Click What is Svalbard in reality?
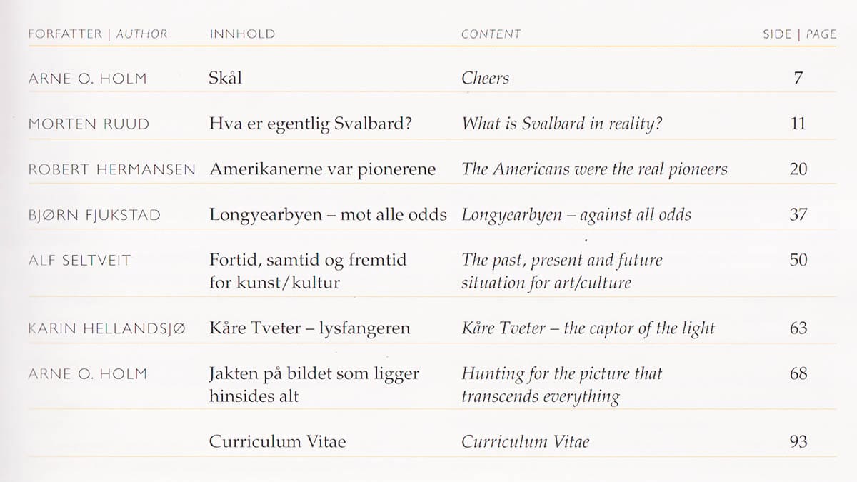 [562, 124]
